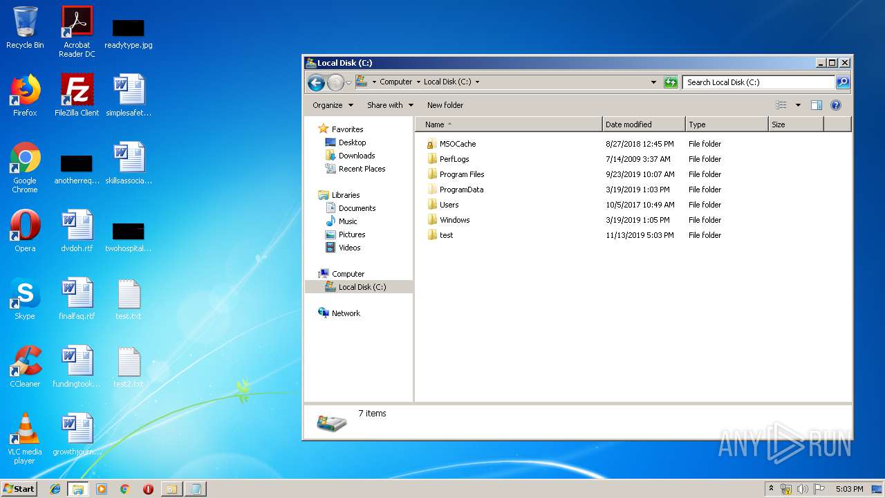Go back with the Explorer Back arrow

(x=316, y=83)
